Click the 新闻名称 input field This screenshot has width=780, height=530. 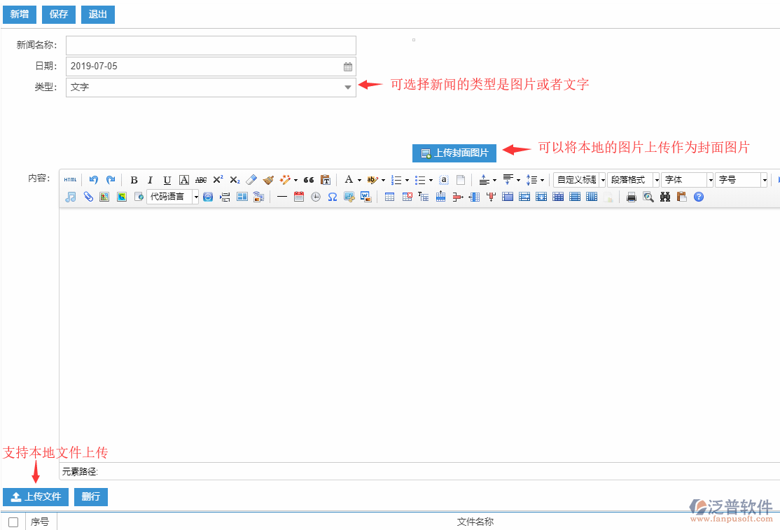point(210,45)
